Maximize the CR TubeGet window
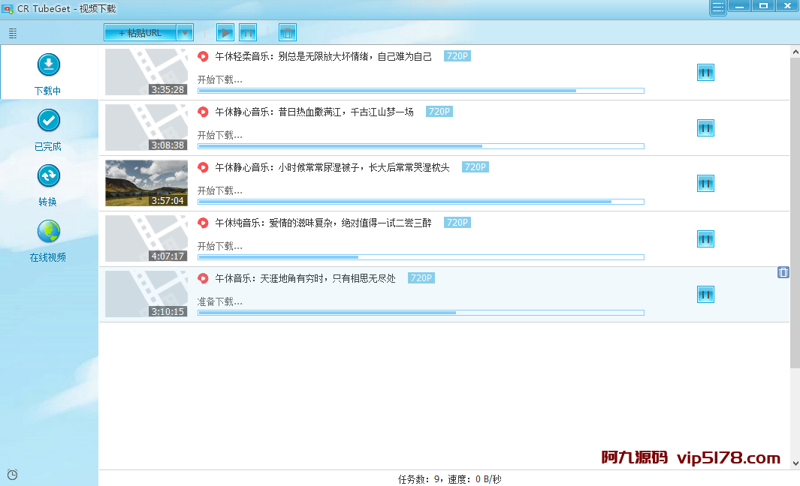800x486 pixels. click(x=763, y=5)
